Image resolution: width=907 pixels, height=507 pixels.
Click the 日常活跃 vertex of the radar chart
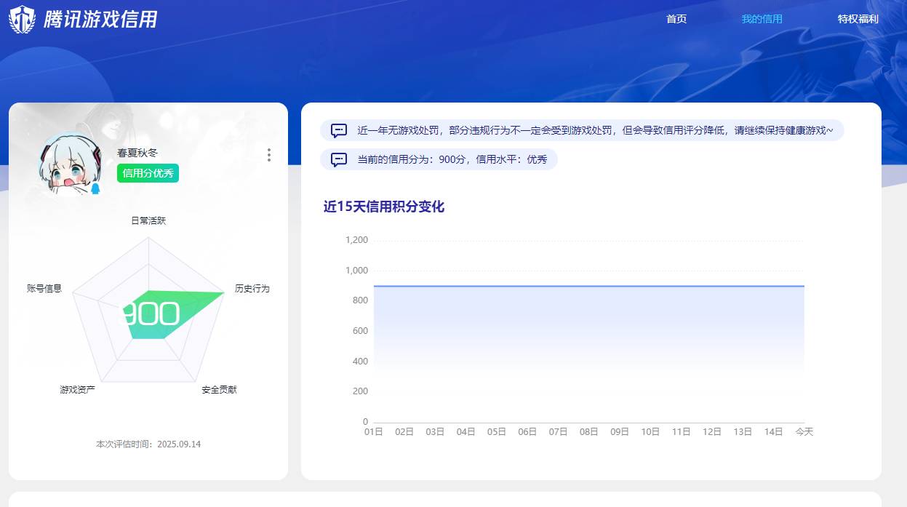coord(148,220)
